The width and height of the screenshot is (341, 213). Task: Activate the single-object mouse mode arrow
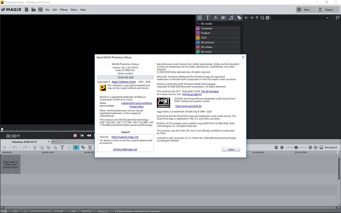[x=76, y=147]
